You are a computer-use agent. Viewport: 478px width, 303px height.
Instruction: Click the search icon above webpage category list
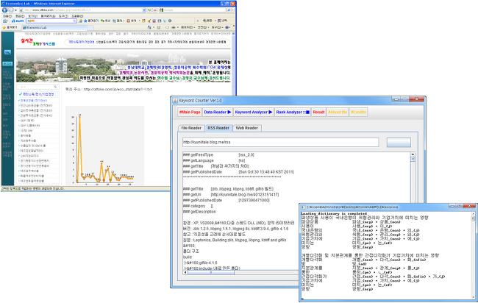click(x=55, y=87)
